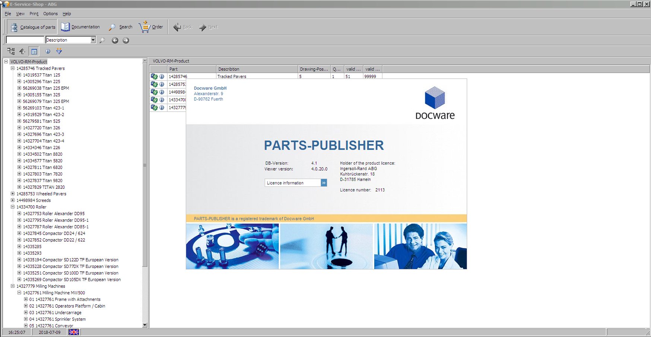The height and width of the screenshot is (337, 651).
Task: Toggle the list view button in toolbar
Action: pyautogui.click(x=34, y=51)
